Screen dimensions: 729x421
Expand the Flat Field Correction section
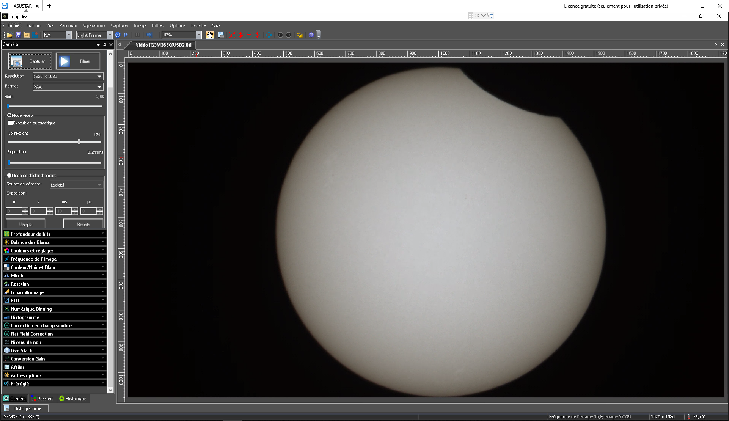click(55, 334)
